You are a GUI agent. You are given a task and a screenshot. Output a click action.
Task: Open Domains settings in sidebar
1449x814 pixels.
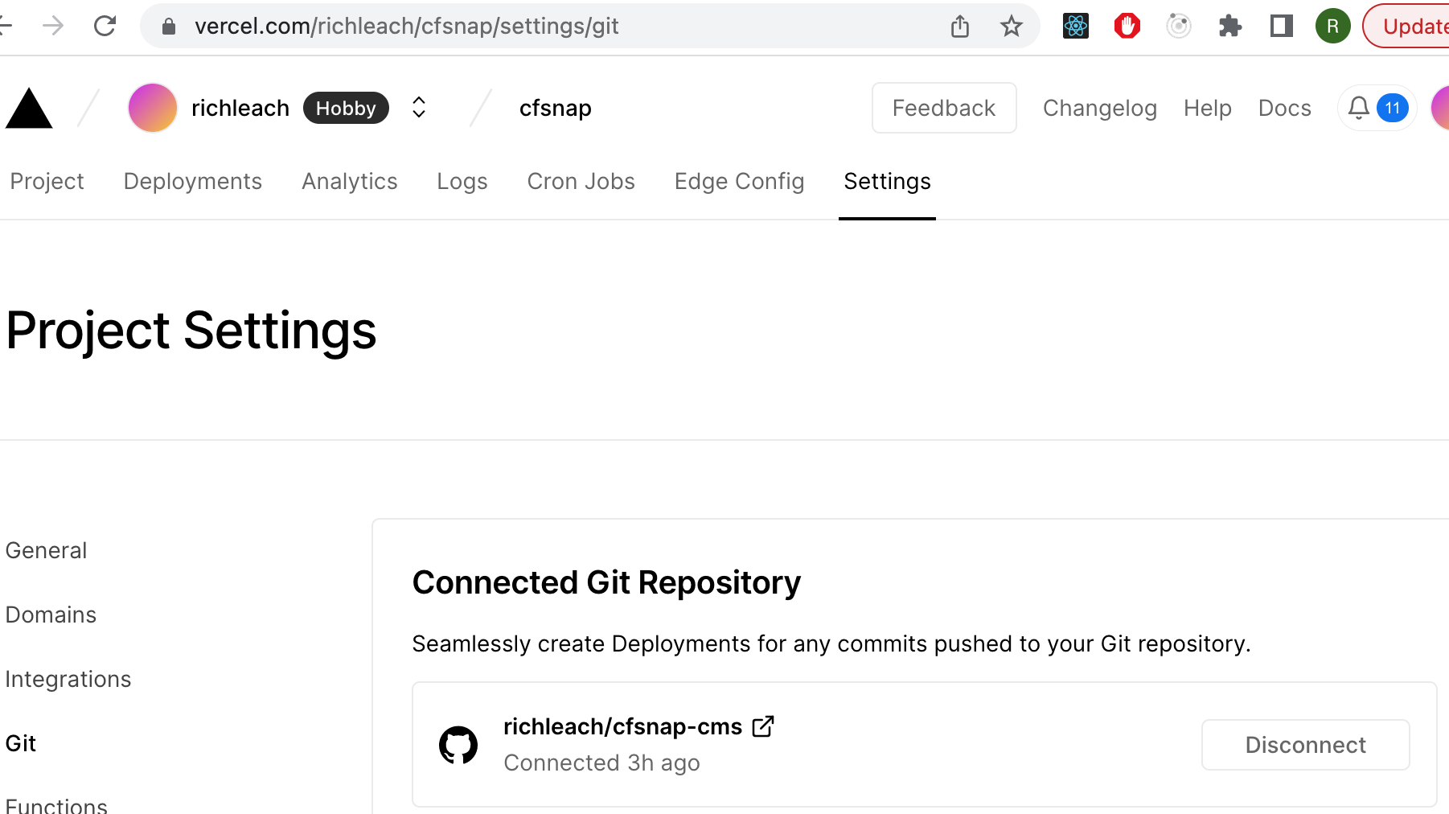tap(51, 615)
